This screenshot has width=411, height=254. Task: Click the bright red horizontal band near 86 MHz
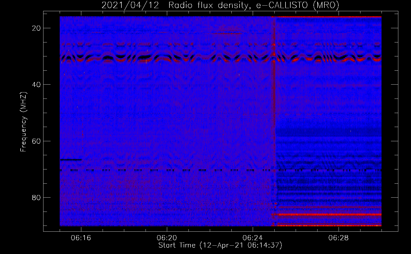[326, 215]
